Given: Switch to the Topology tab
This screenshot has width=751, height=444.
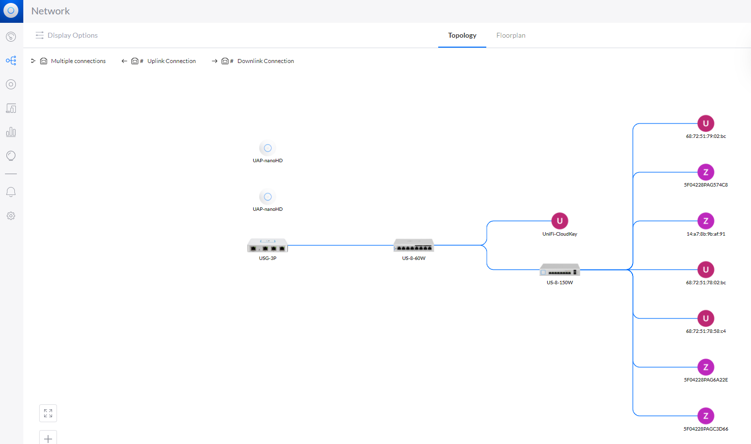Looking at the screenshot, I should (x=462, y=35).
